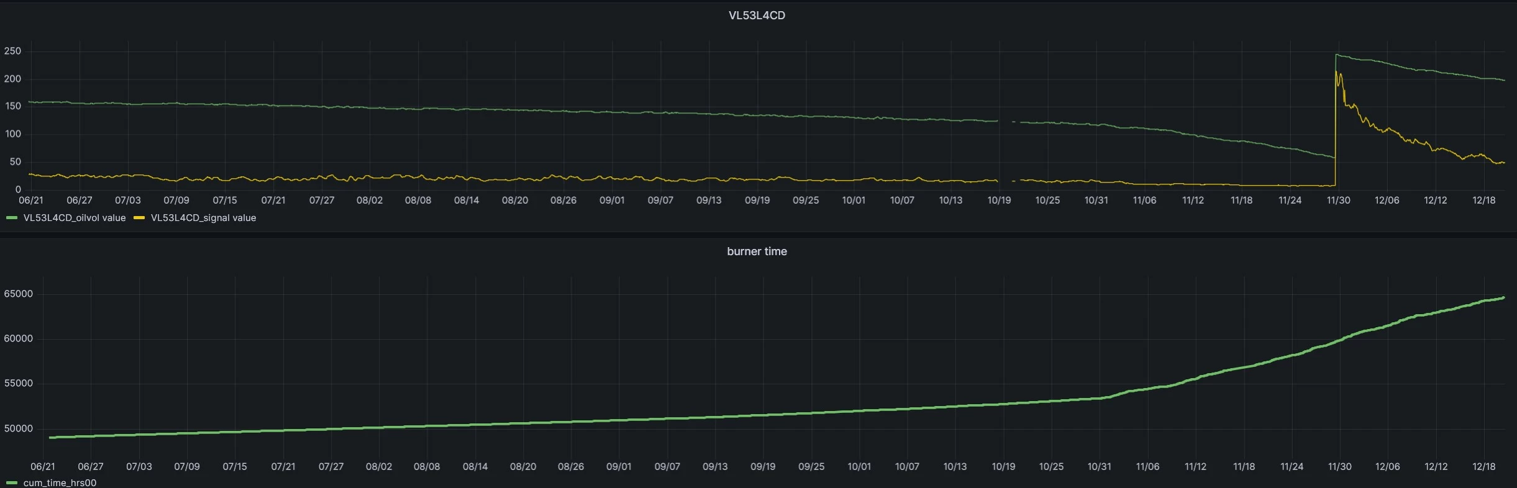
Task: Click the 09/25 date in burner time panel
Action: [811, 467]
